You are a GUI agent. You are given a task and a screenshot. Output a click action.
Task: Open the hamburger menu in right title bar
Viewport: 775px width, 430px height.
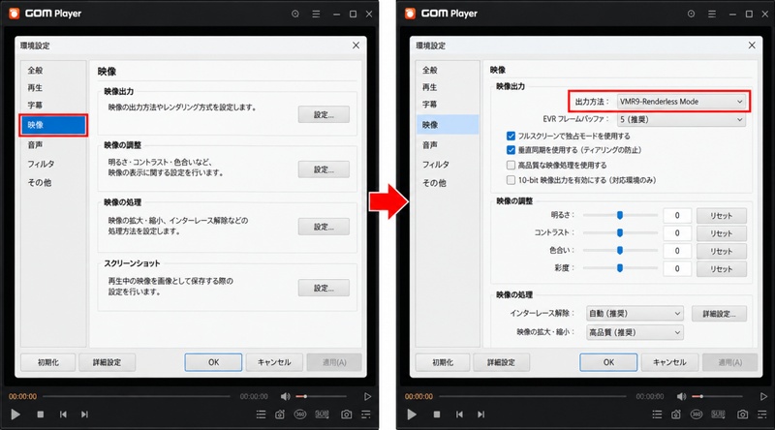pos(712,14)
